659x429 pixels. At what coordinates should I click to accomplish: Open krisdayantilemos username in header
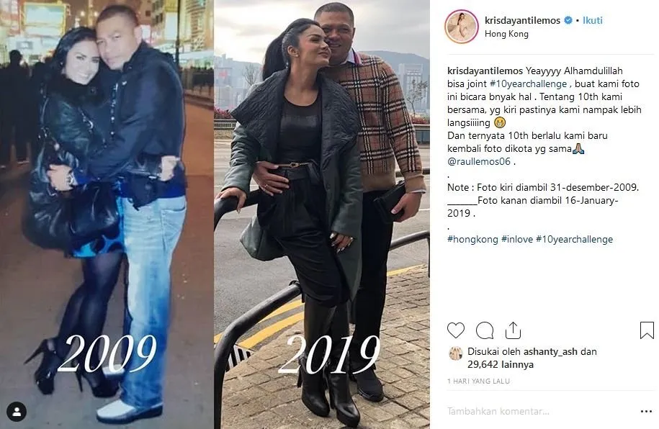click(522, 20)
